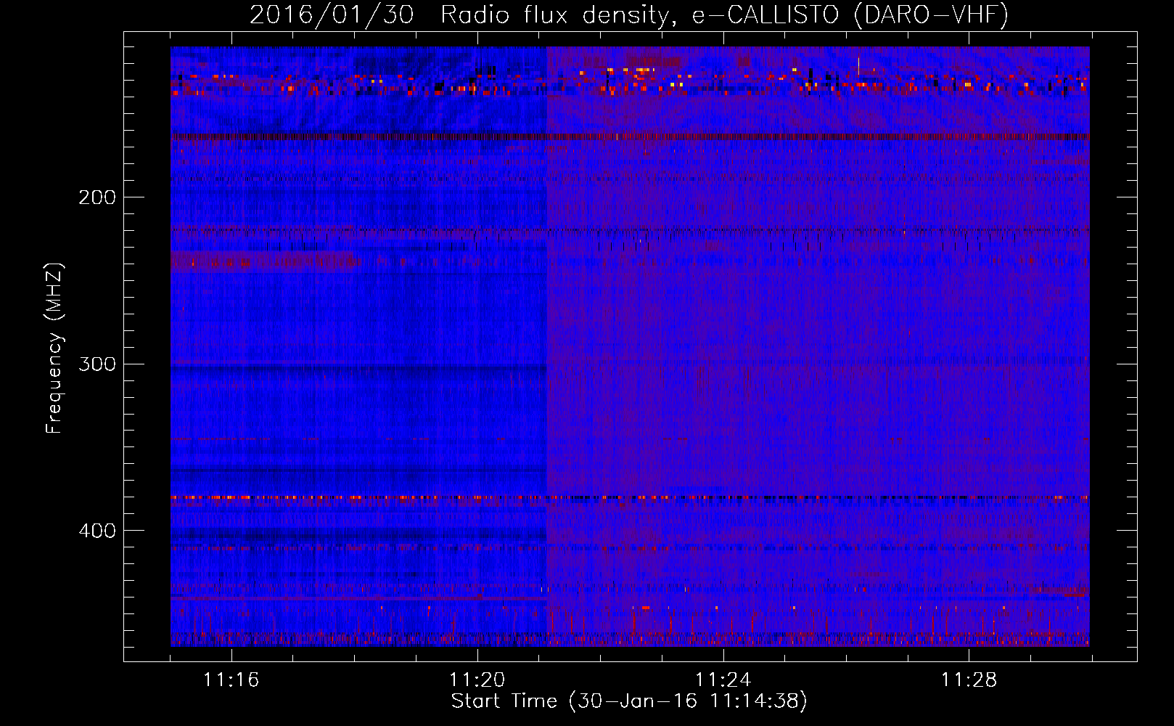The width and height of the screenshot is (1174, 726).
Task: Click the plot title "Radio flux density, e-CALLISTO (DARO-VHF)"
Action: click(x=725, y=15)
